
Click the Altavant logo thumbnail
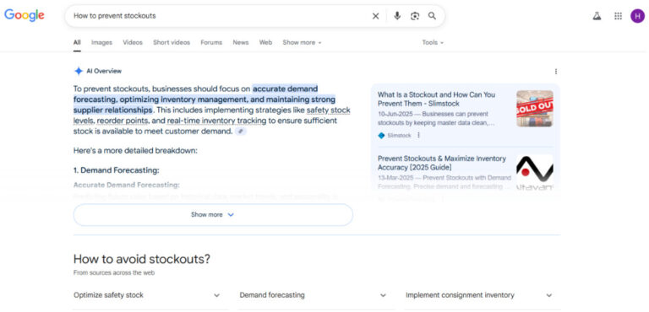click(534, 172)
